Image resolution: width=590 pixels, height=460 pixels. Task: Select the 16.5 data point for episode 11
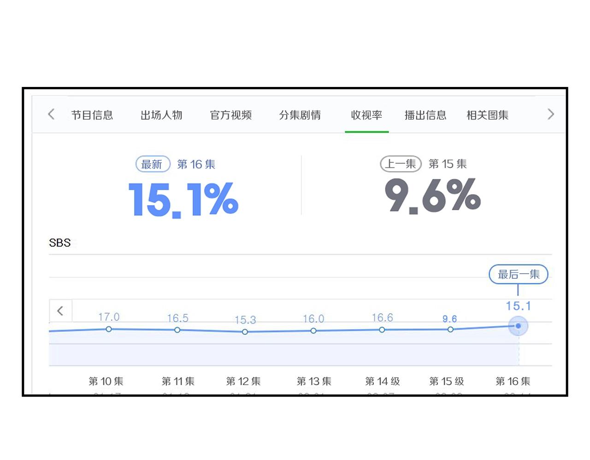coord(177,330)
